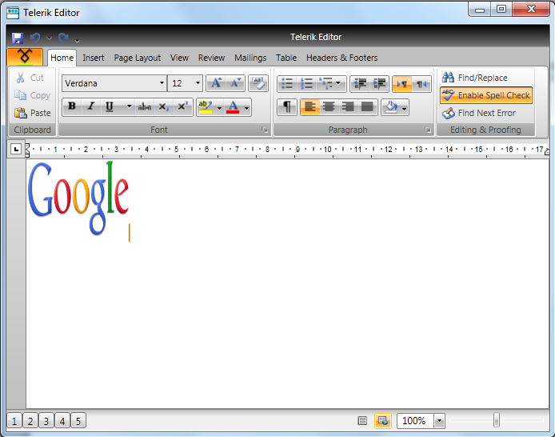The image size is (555, 437).
Task: Expand shading color dropdown arrow
Action: pos(404,108)
